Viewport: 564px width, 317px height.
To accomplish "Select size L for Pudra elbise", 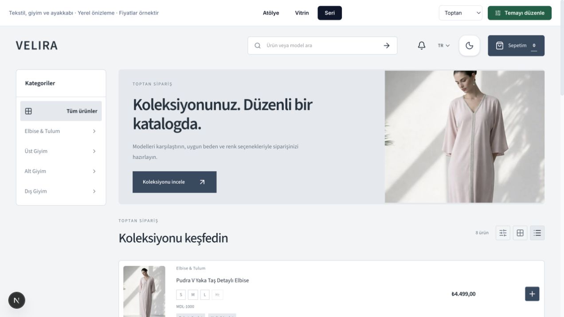I will pyautogui.click(x=204, y=295).
